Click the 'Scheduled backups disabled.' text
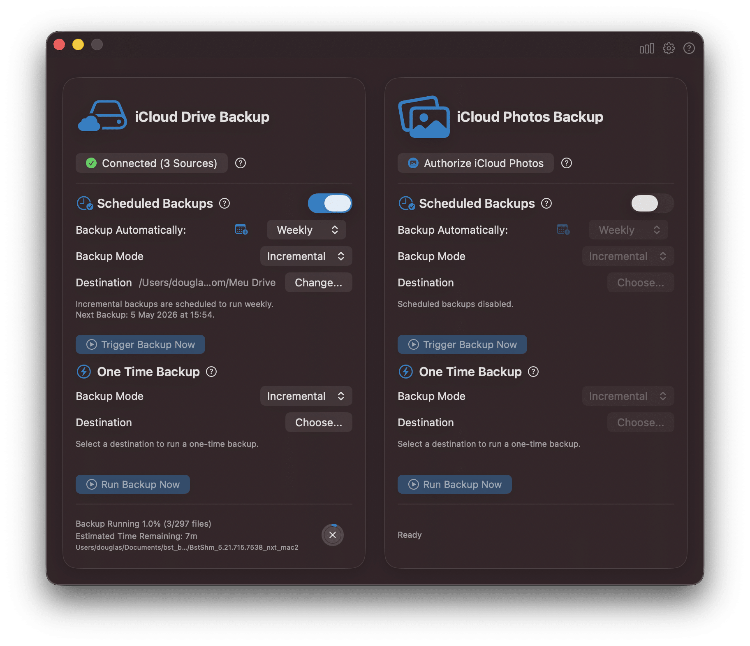 click(456, 304)
